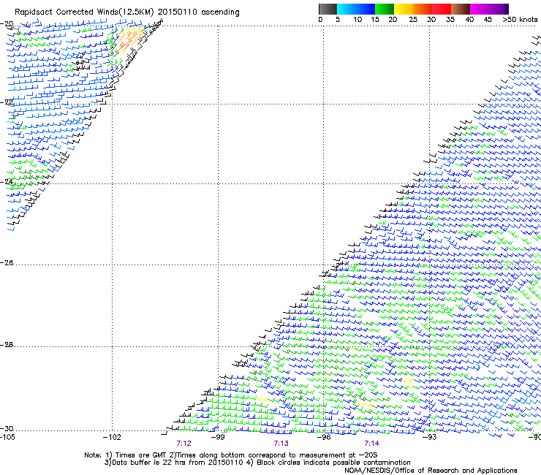This screenshot has height=475, width=541.
Task: Select the "-96" longitude axis label
Action: pos(324,438)
